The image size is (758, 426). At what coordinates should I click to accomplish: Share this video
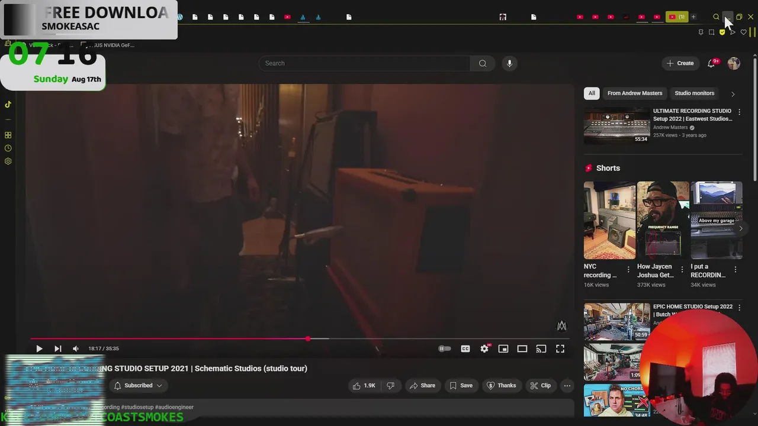[422, 385]
